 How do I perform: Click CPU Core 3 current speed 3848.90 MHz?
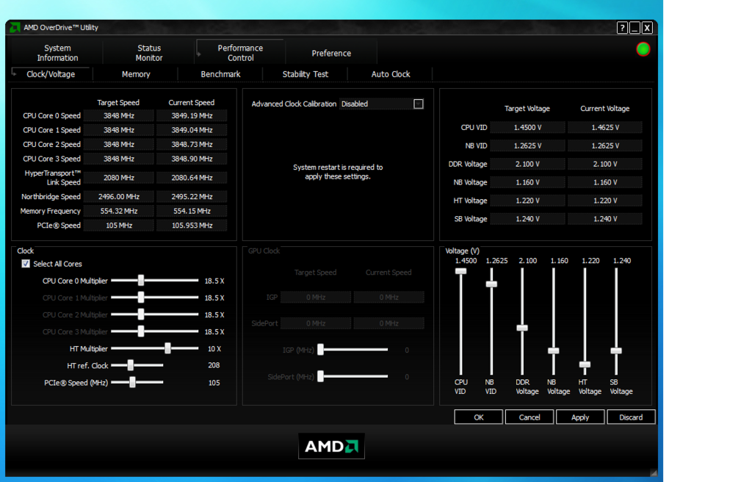point(192,159)
